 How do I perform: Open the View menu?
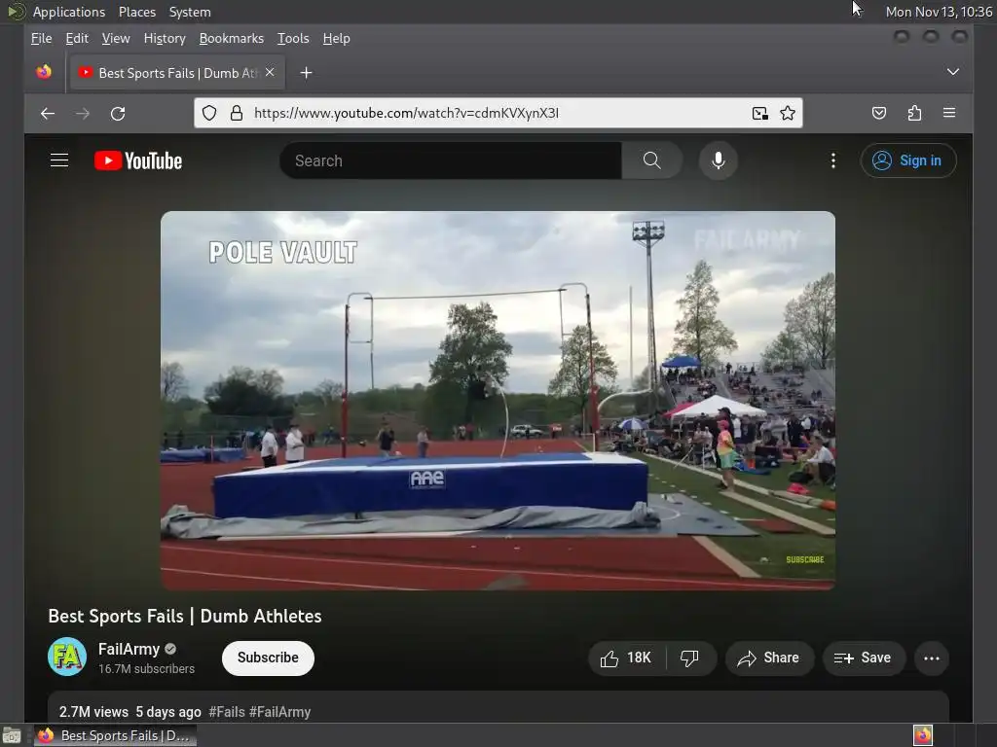point(116,38)
